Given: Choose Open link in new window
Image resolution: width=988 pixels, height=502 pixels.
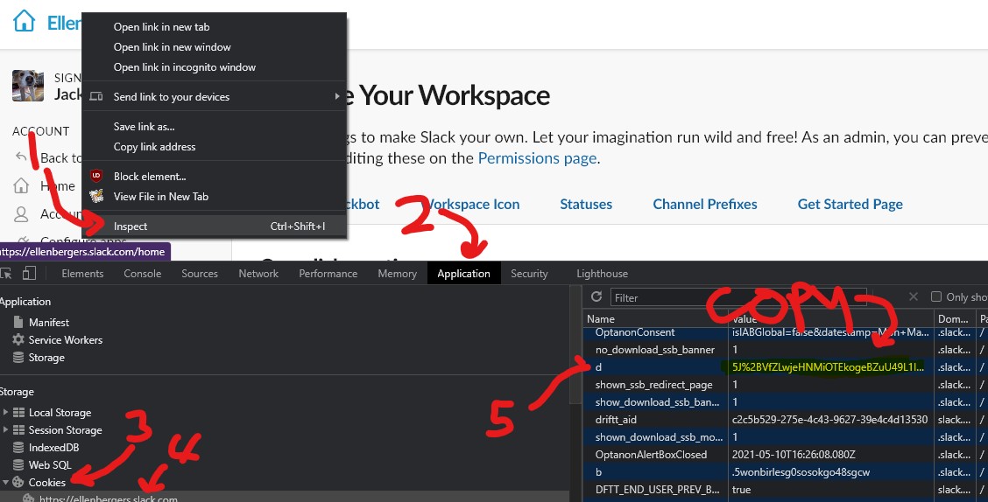Looking at the screenshot, I should tap(172, 47).
